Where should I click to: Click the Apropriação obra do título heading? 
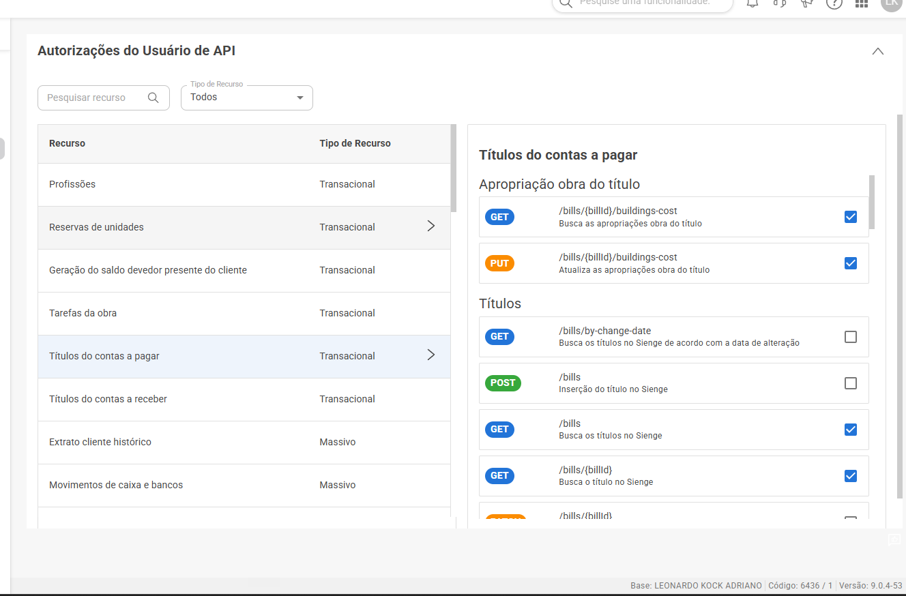(559, 184)
